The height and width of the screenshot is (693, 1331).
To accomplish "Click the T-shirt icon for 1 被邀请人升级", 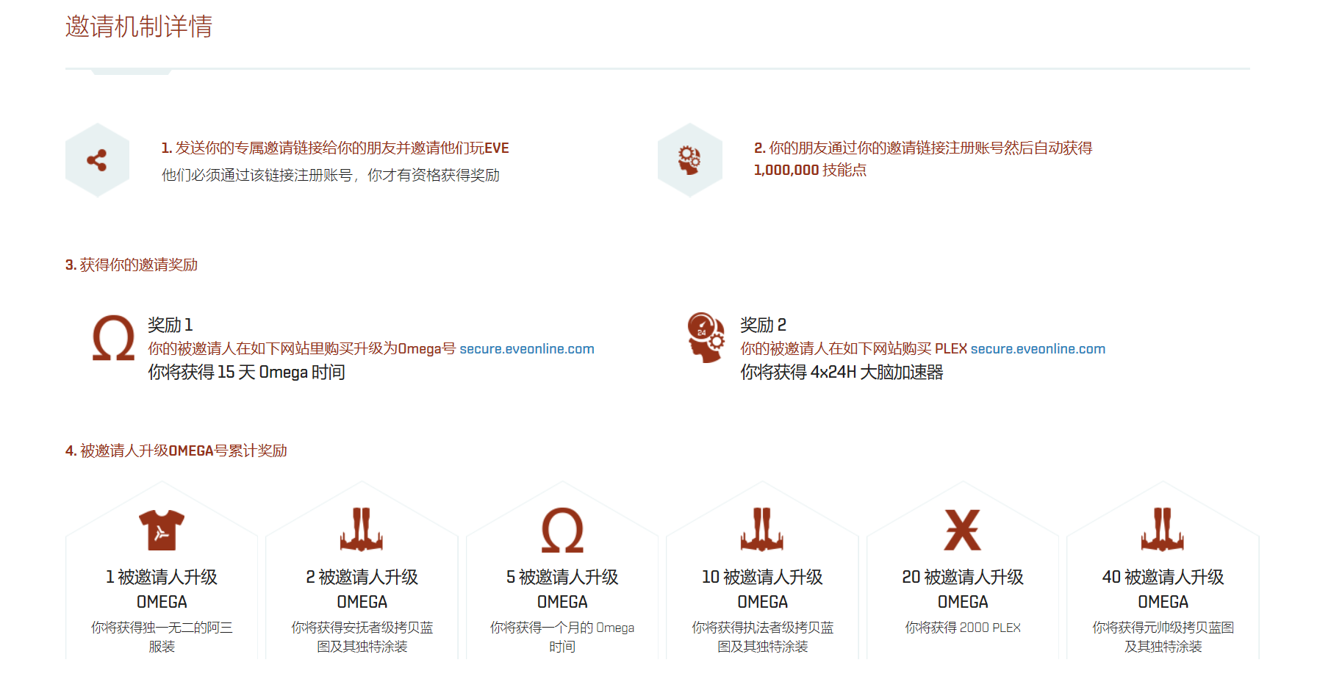I will pos(162,530).
